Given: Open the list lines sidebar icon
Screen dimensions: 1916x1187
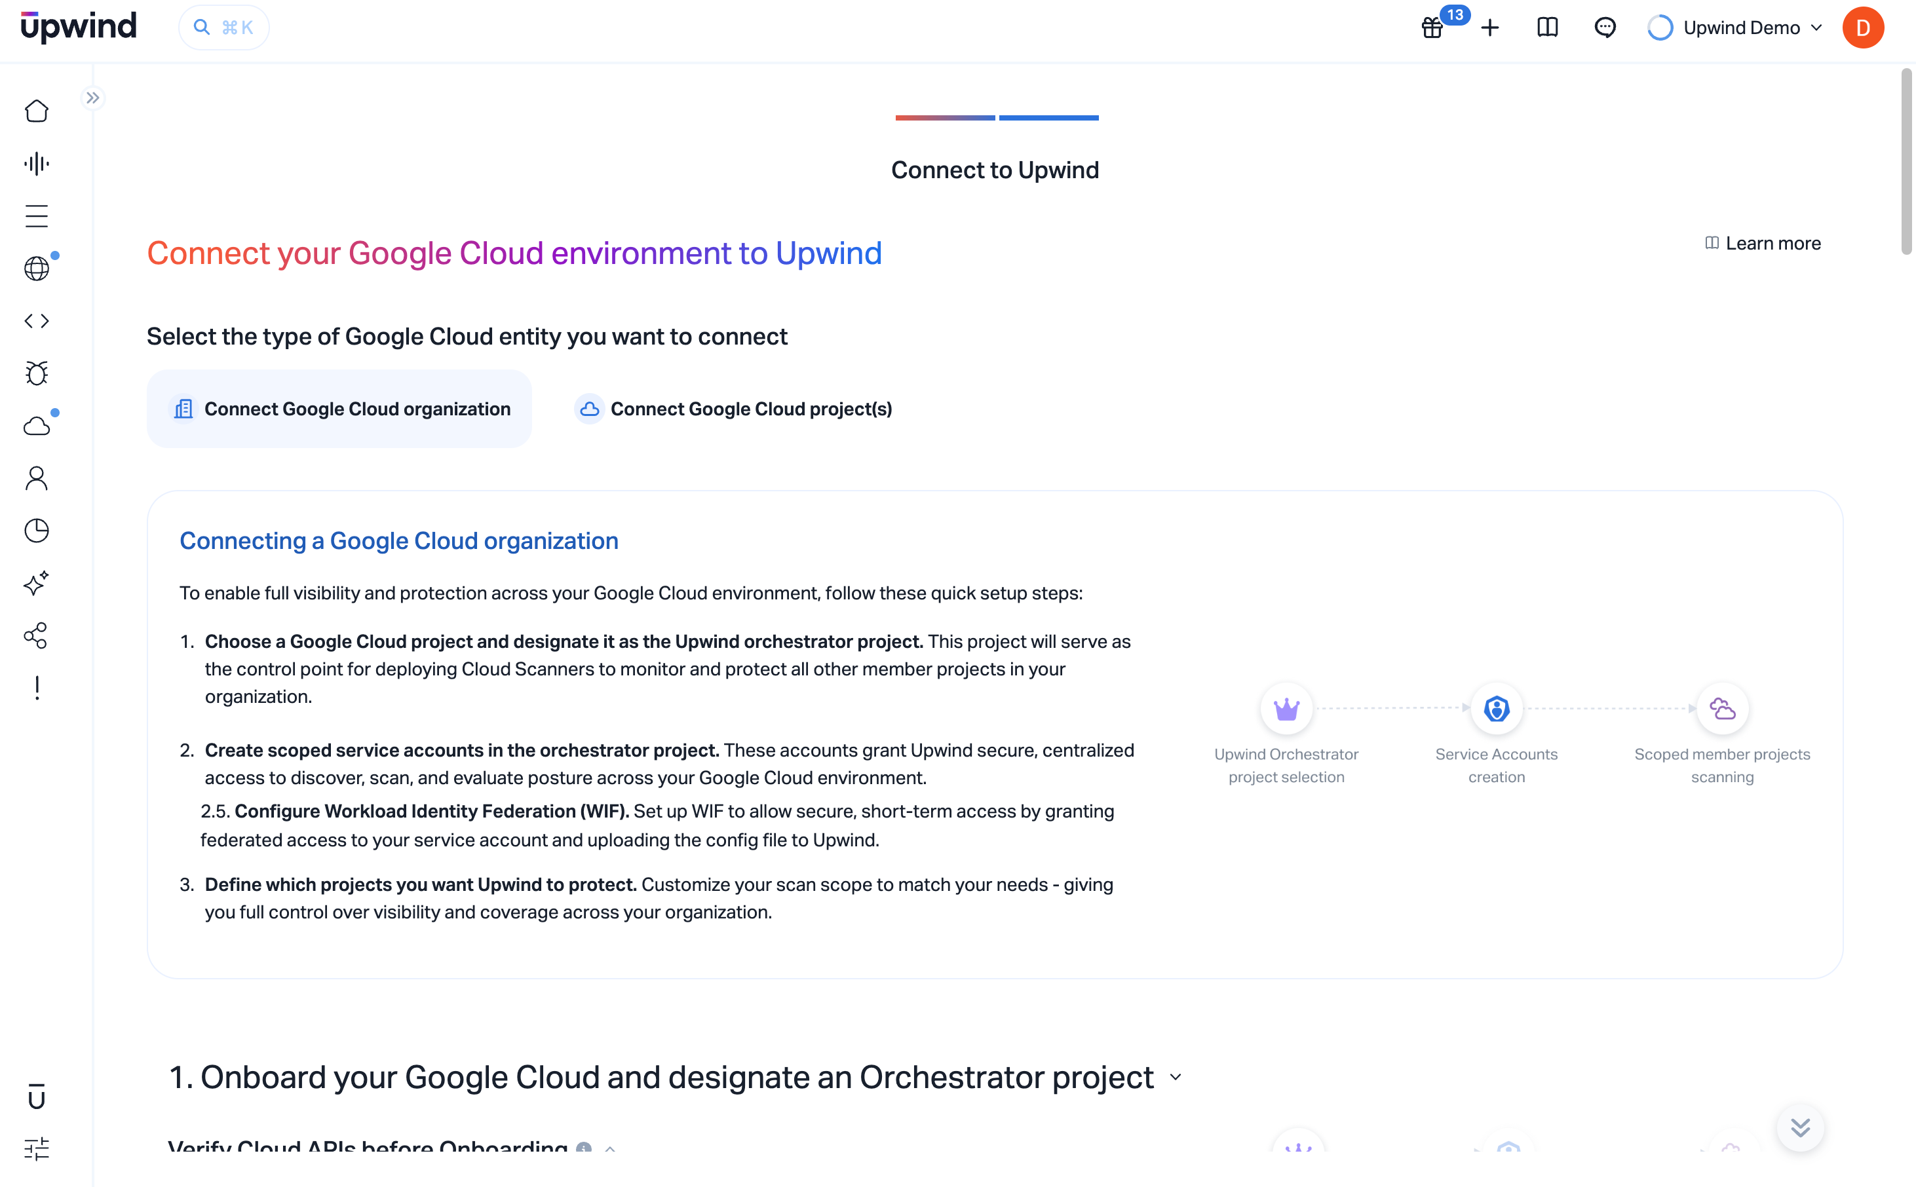Looking at the screenshot, I should pos(36,216).
